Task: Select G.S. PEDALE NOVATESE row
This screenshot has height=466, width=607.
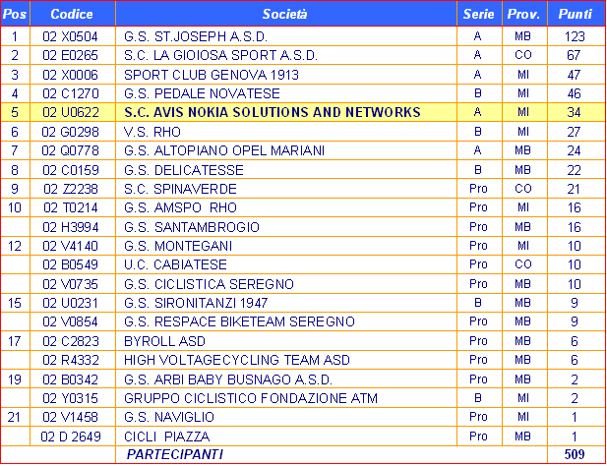Action: click(303, 93)
